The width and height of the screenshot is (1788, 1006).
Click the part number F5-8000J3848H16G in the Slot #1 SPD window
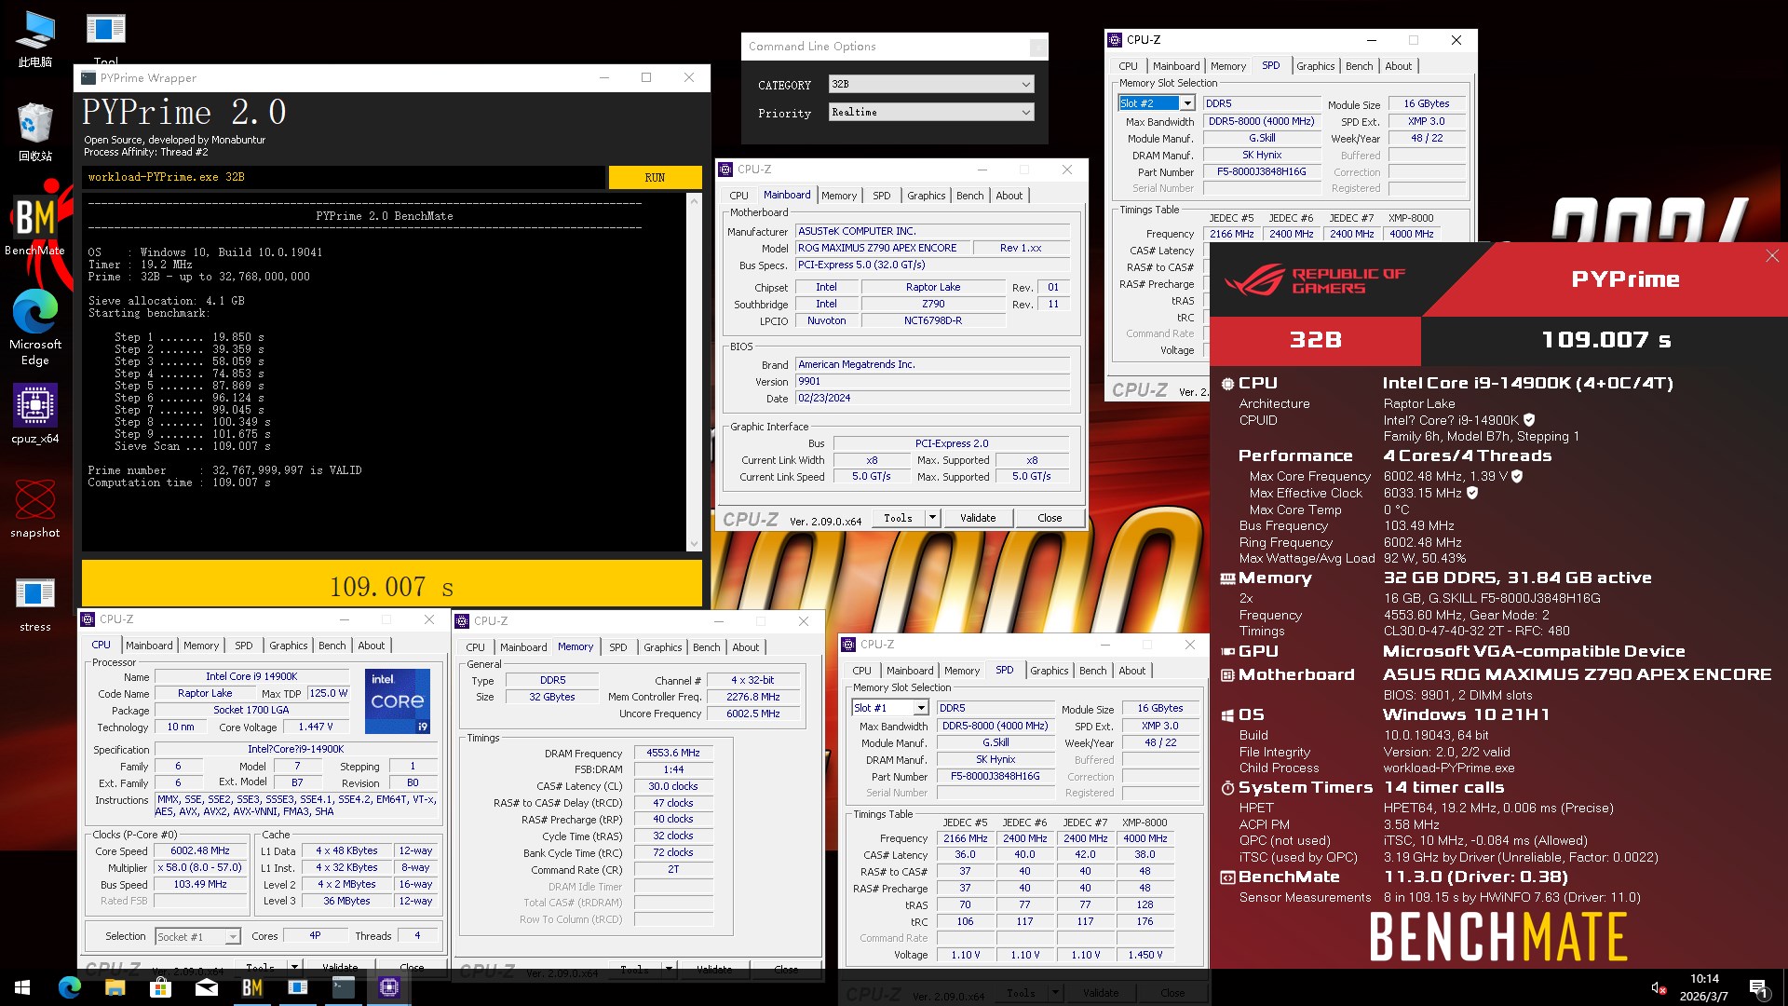point(996,776)
